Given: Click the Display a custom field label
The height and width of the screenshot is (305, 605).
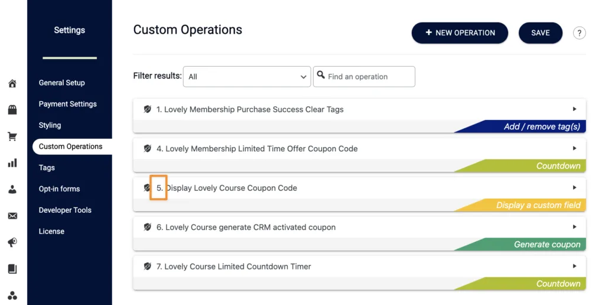Looking at the screenshot, I should [x=538, y=205].
